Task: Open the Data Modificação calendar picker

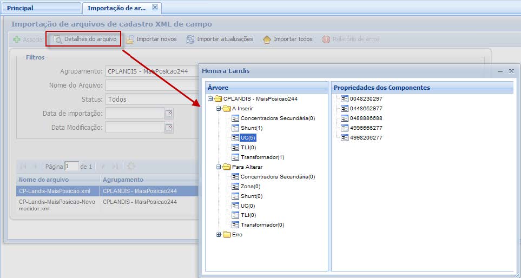Action: [x=169, y=128]
